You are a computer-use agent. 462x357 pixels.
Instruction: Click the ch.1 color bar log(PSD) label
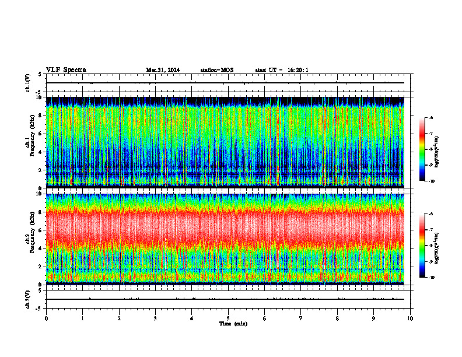coord(437,152)
